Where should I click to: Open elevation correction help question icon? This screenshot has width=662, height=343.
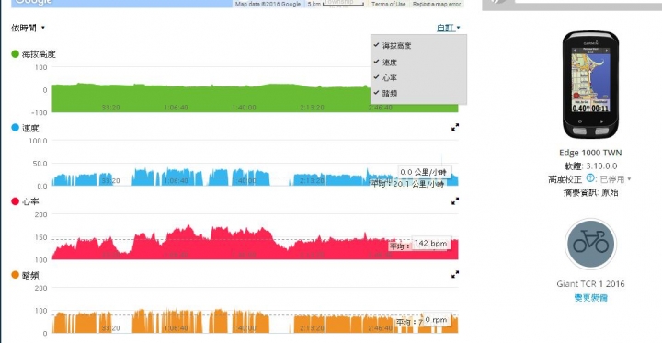click(589, 179)
